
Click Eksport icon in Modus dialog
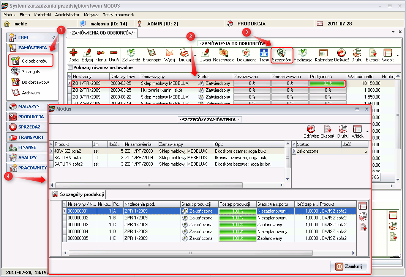pos(327,129)
